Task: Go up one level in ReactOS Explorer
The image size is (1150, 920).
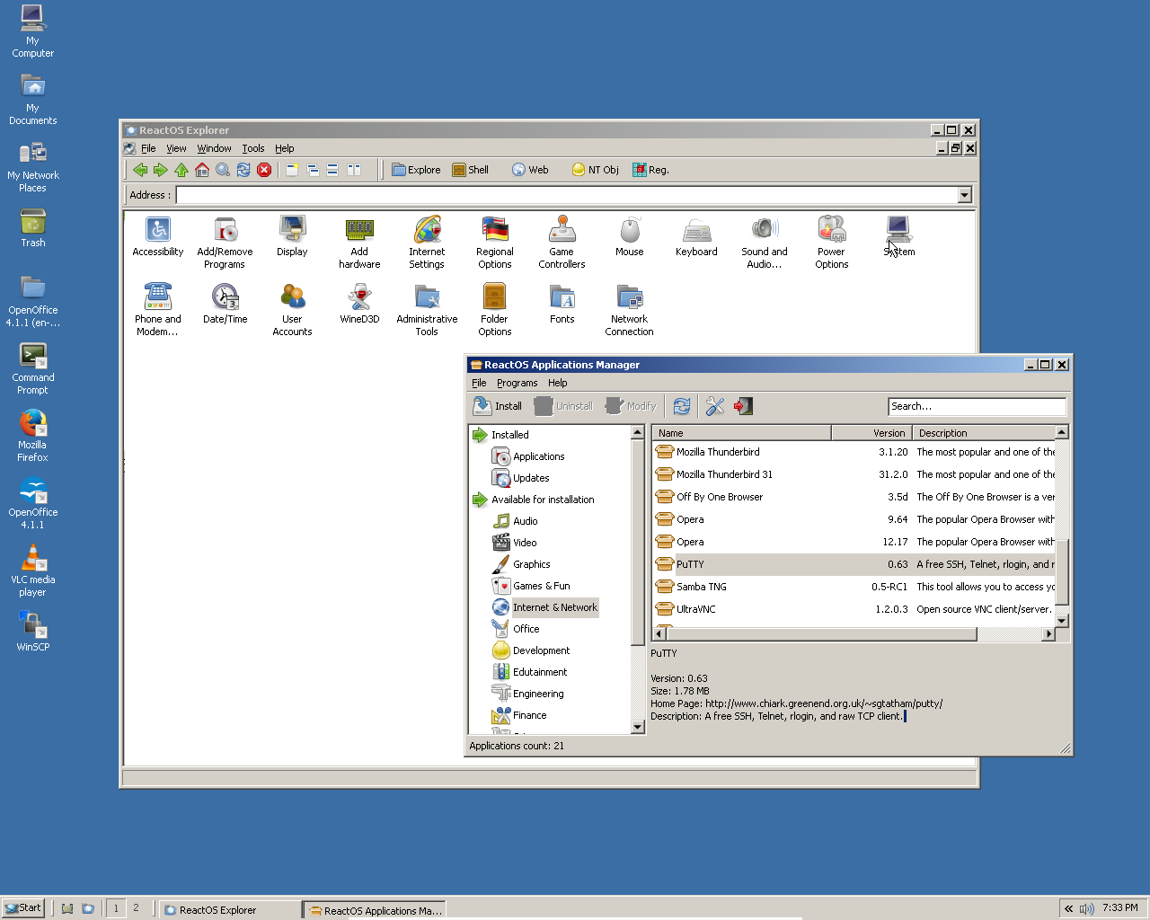Action: [181, 170]
